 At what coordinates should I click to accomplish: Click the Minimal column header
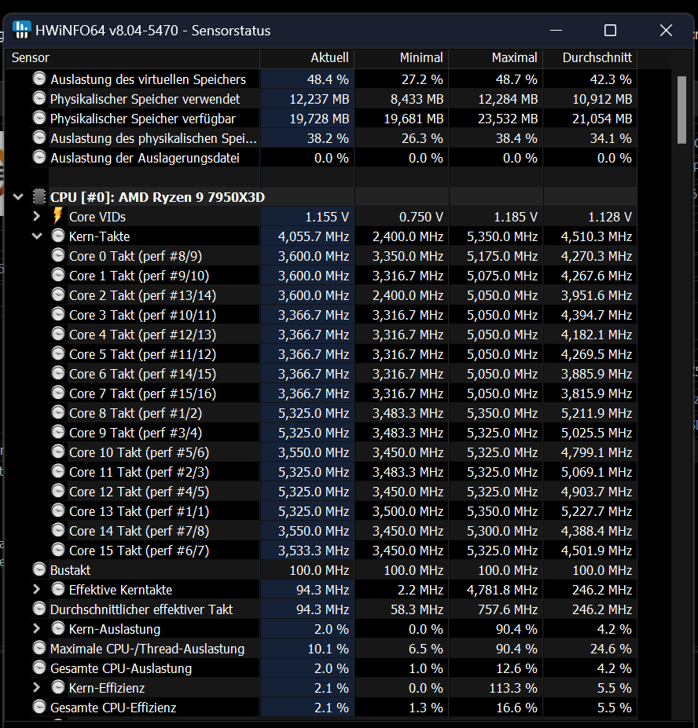click(402, 58)
